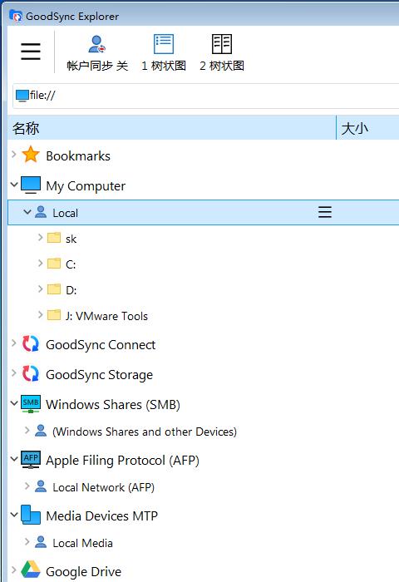
Task: Select the D: drive folder icon
Action: [54, 289]
